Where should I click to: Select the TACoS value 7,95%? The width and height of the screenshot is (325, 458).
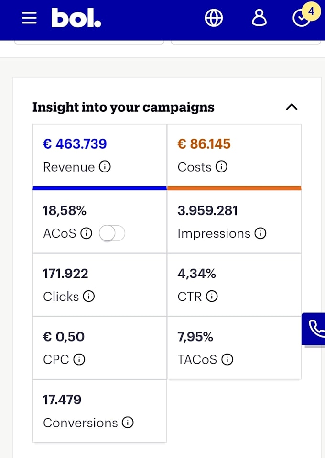(195, 337)
